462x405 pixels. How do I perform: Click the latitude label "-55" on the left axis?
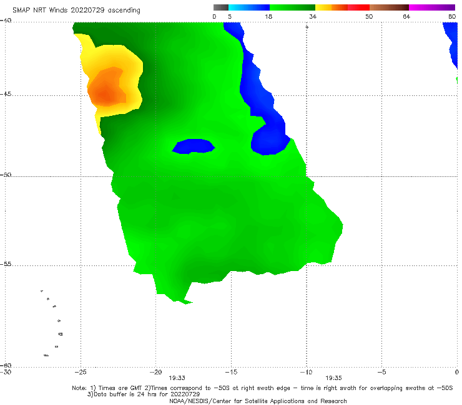(6, 264)
